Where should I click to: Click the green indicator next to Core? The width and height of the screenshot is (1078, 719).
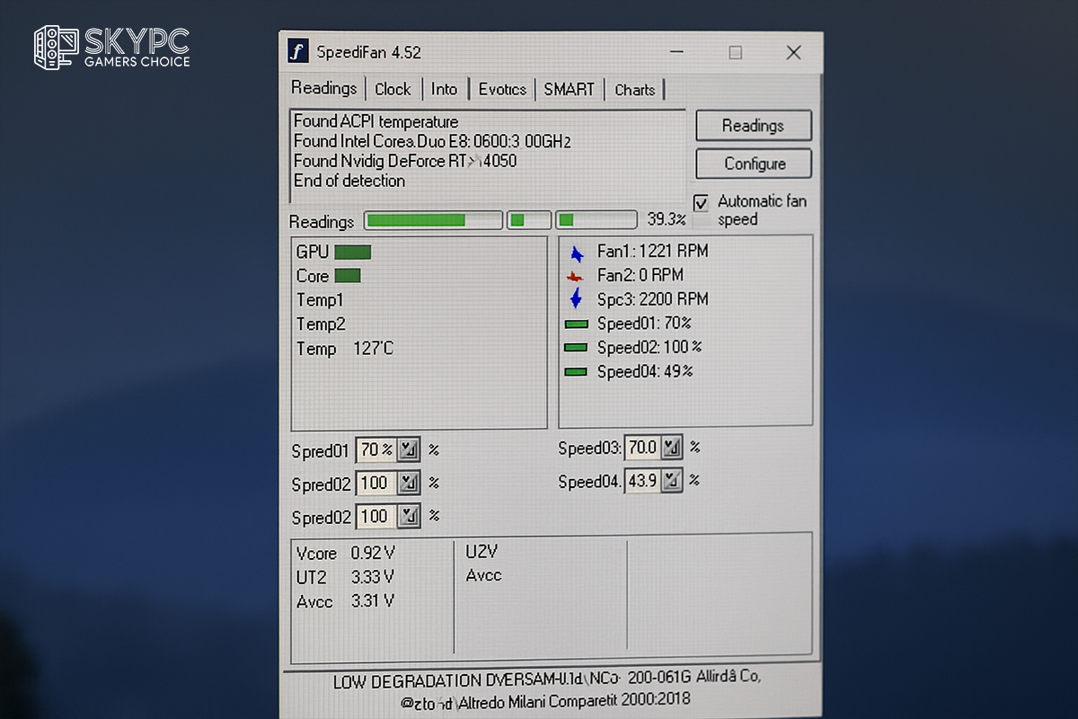(348, 276)
